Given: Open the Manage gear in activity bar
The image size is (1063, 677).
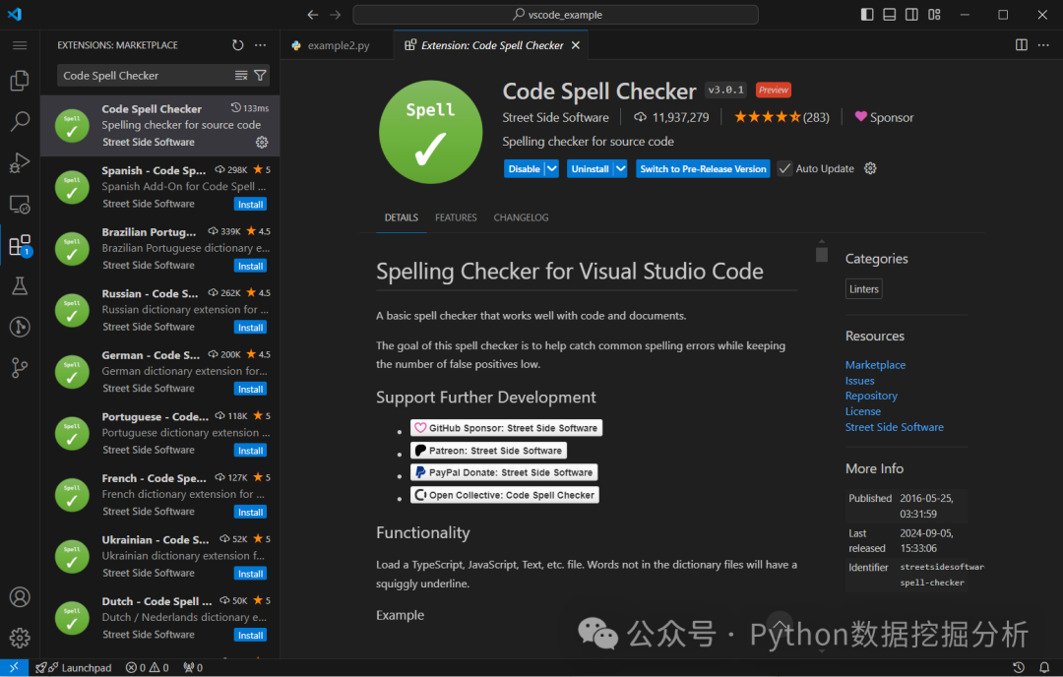Looking at the screenshot, I should pyautogui.click(x=20, y=638).
